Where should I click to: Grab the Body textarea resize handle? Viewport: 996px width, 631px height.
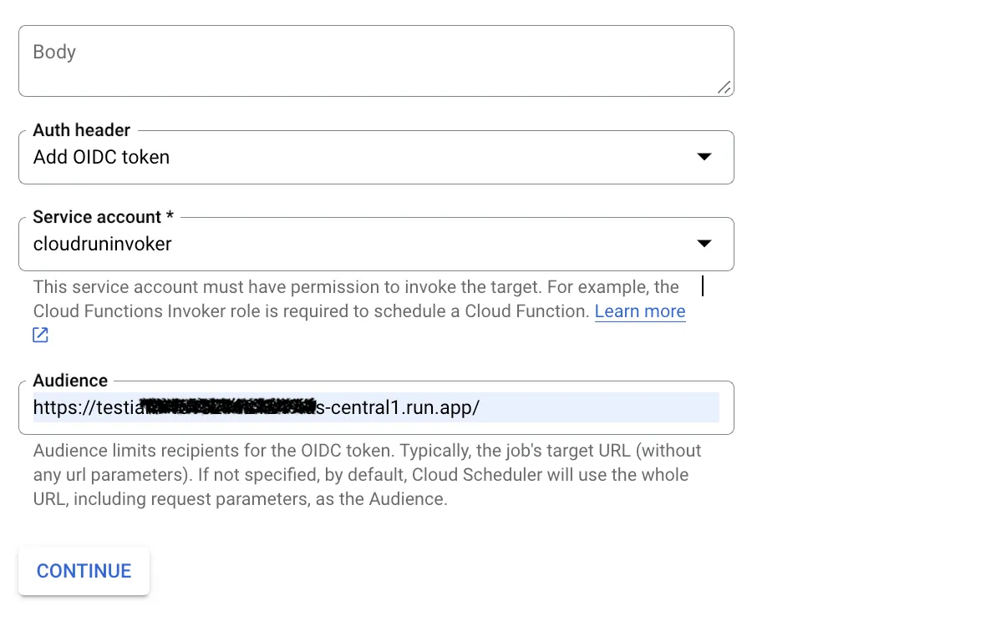tap(724, 87)
